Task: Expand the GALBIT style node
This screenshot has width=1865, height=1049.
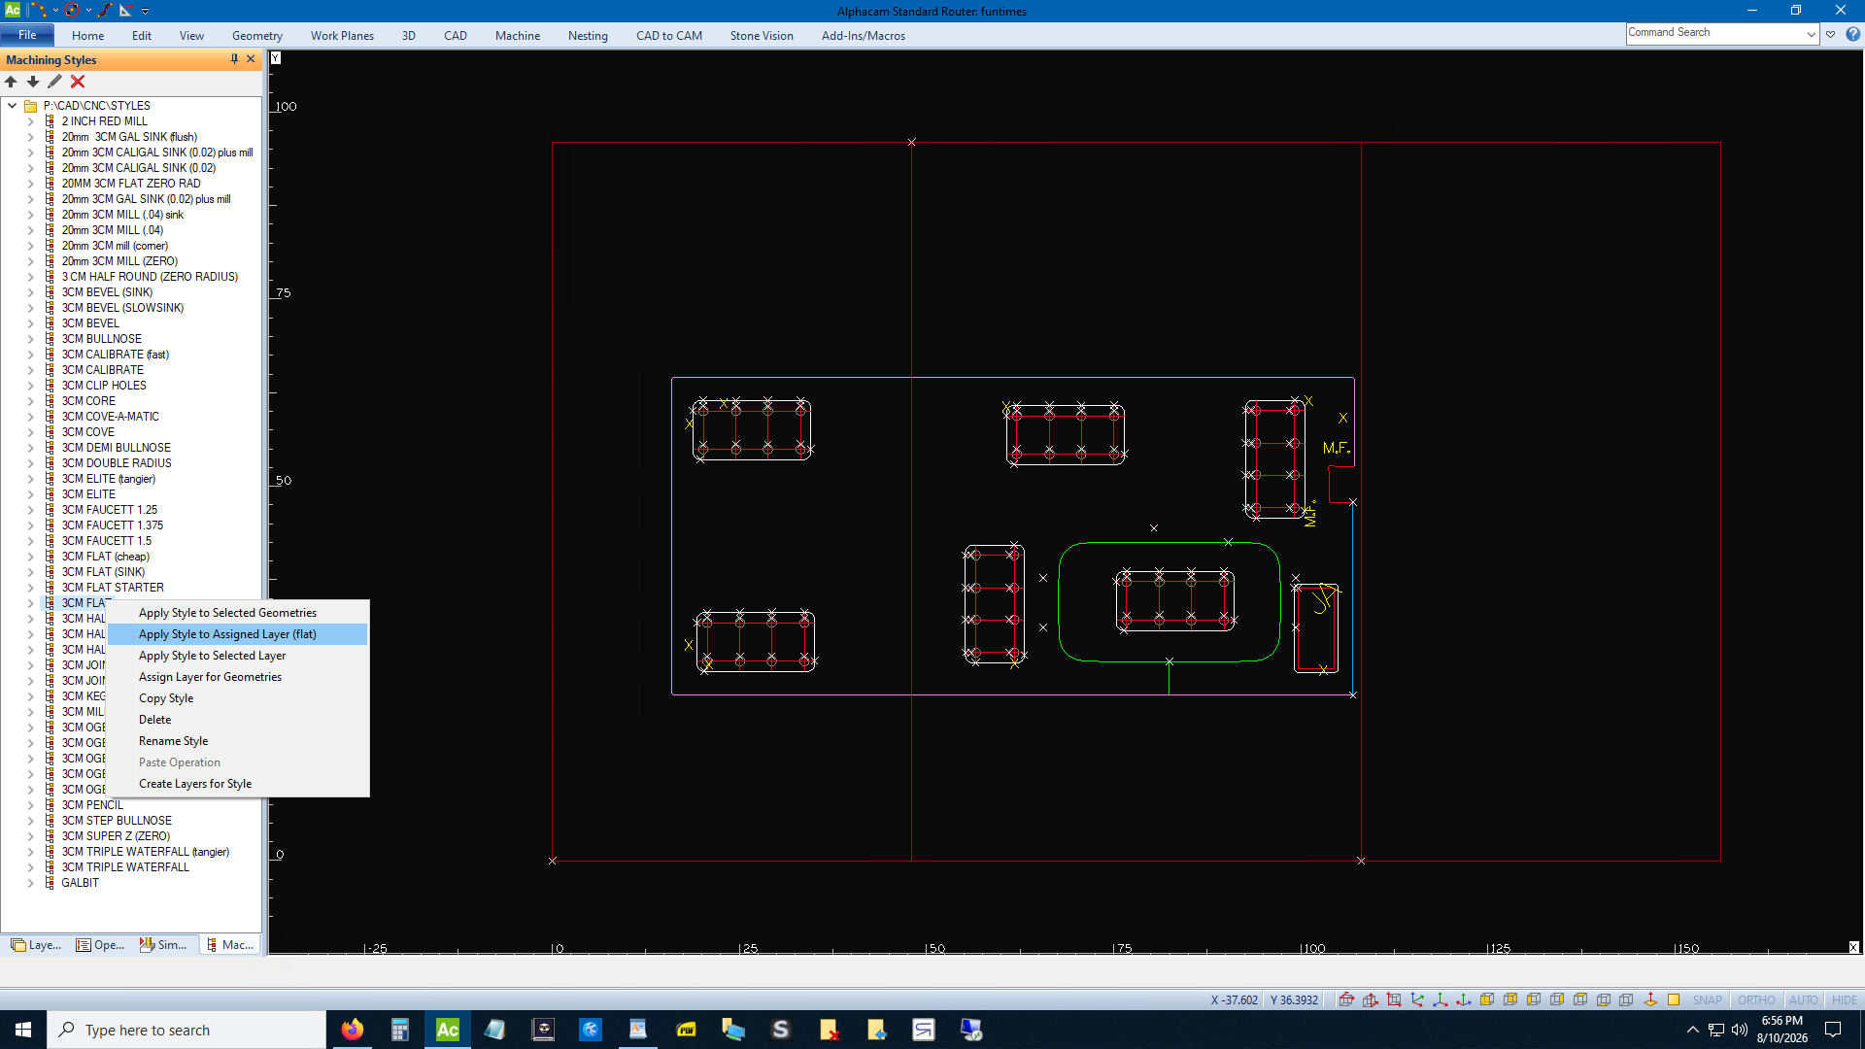Action: pyautogui.click(x=30, y=883)
